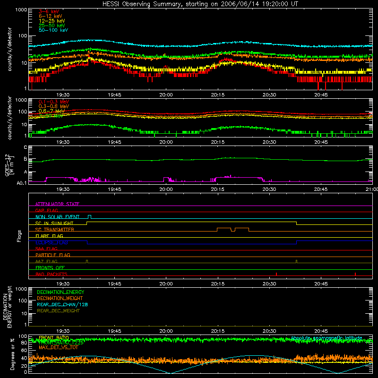Click the 0.8-7 MeV legend label
Viewport: 378px width, 378px height.
(52, 111)
